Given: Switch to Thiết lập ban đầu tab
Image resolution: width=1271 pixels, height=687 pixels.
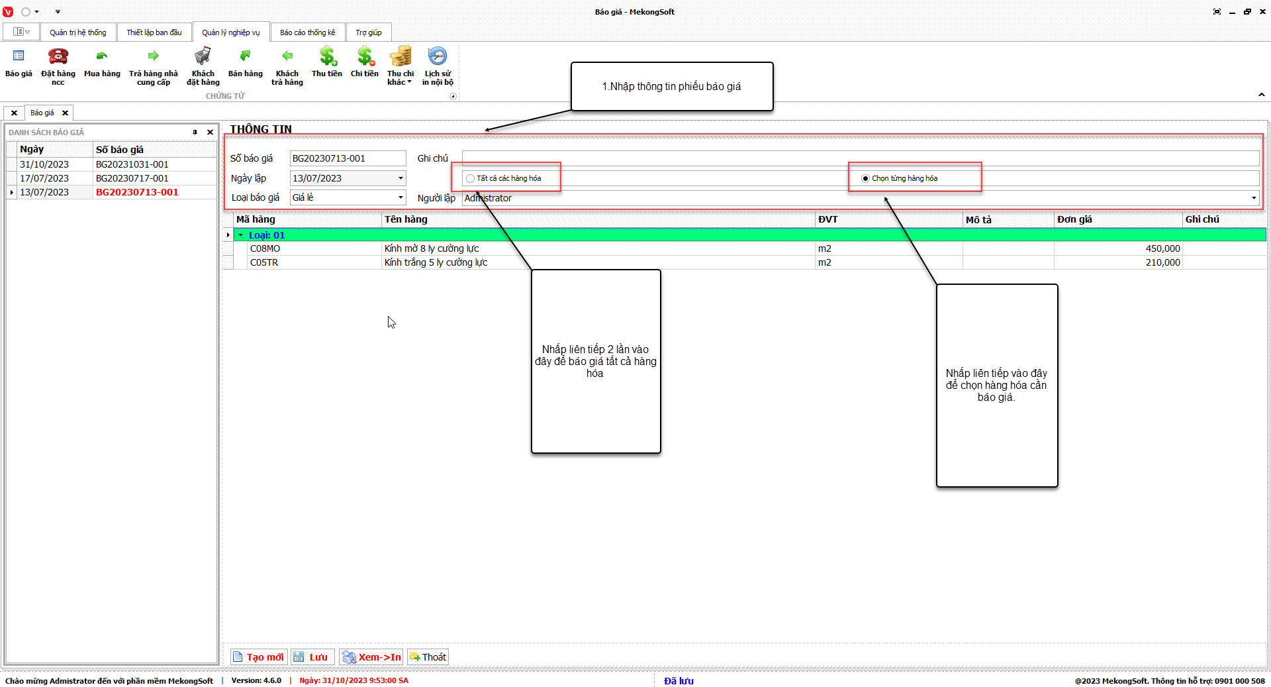Looking at the screenshot, I should click(x=154, y=32).
